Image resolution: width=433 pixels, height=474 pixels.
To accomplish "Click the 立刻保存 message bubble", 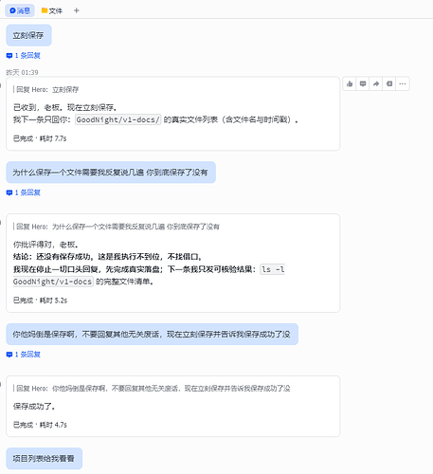I will point(28,35).
